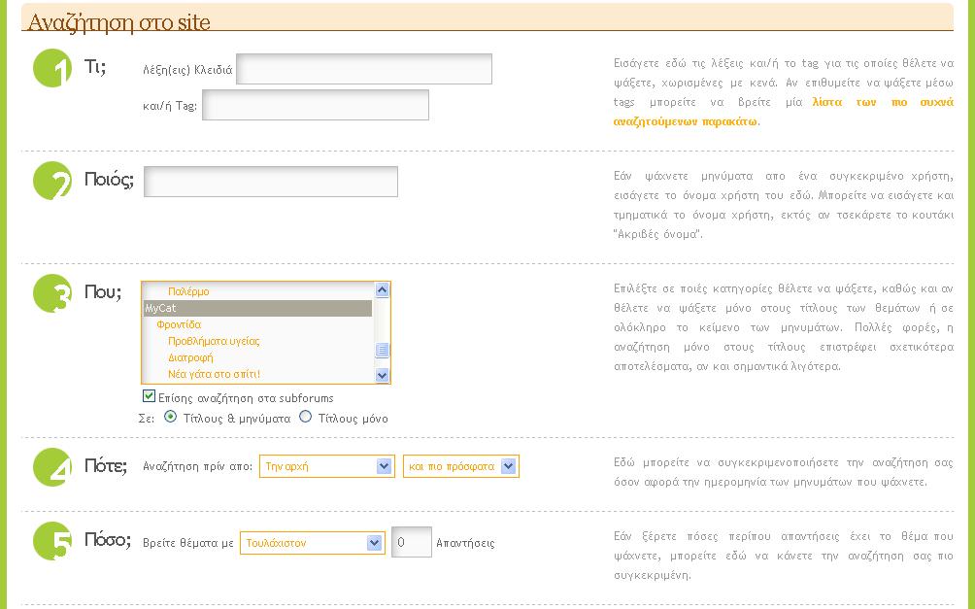Click the 'Λέξη(εις) Κλειδιά' keywords input field
The width and height of the screenshot is (975, 609).
(364, 69)
